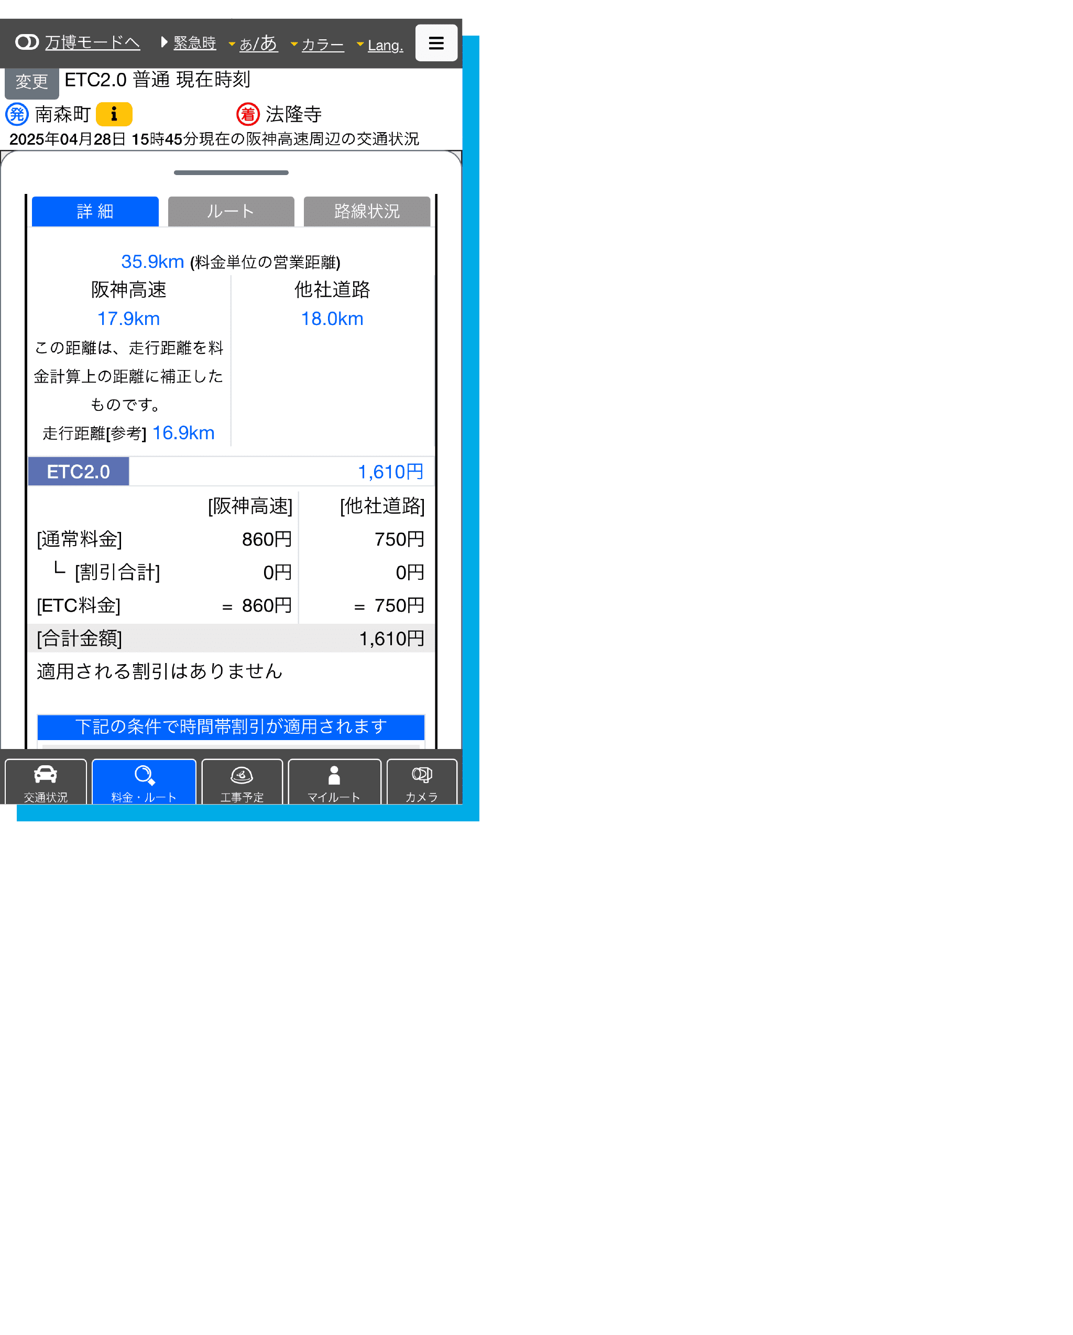Open the 万博モードへ link
1073x1335 pixels.
92,42
